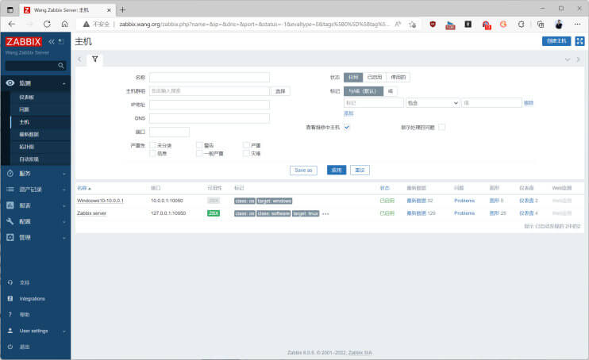Click the gear icon for Administration
Viewport: 589px width, 360px height.
point(10,237)
